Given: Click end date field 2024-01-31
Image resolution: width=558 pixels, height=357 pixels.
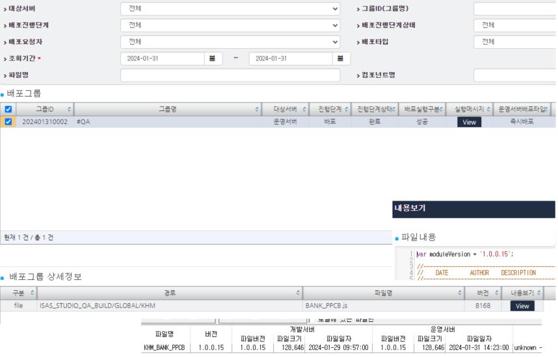Looking at the screenshot, I should [291, 58].
